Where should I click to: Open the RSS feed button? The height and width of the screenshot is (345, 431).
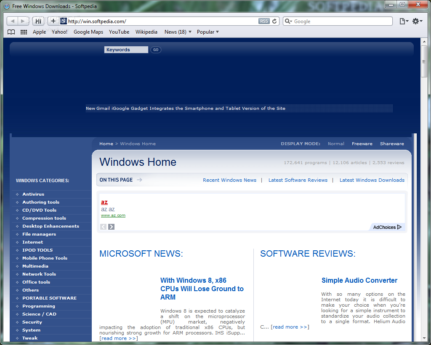click(x=264, y=21)
